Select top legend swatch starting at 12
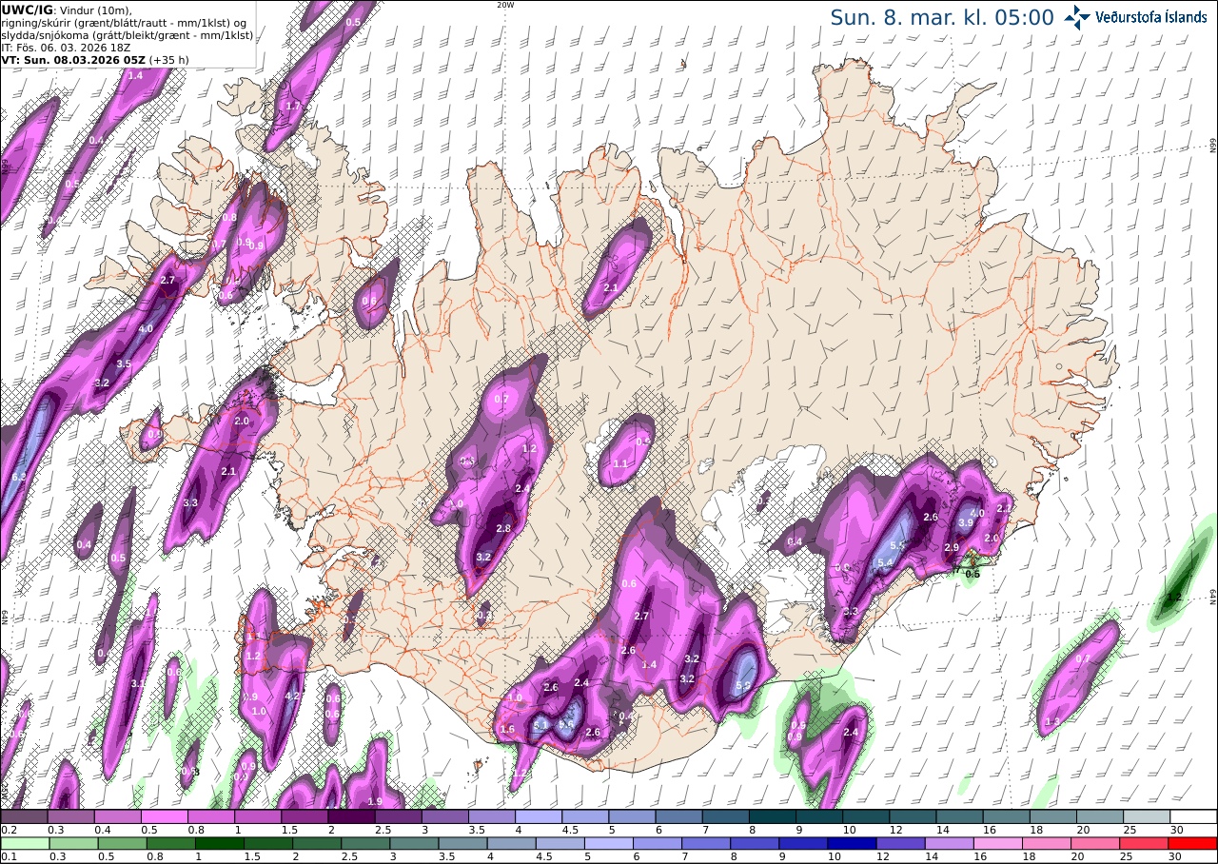This screenshot has width=1218, height=864. click(x=913, y=816)
